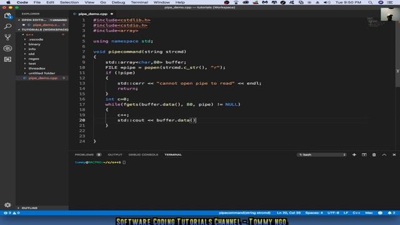Screen dimensions: 400x225
Task: Open the Terminal menu
Action: point(139,2)
